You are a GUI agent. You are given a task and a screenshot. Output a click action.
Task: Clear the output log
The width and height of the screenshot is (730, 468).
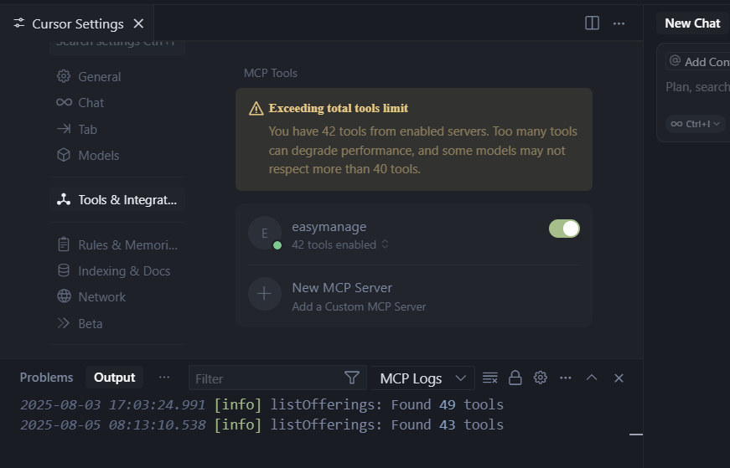489,378
